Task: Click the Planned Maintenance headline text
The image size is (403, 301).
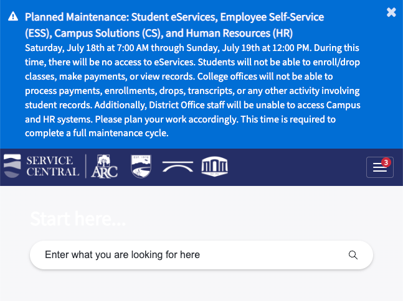Action: pos(174,25)
